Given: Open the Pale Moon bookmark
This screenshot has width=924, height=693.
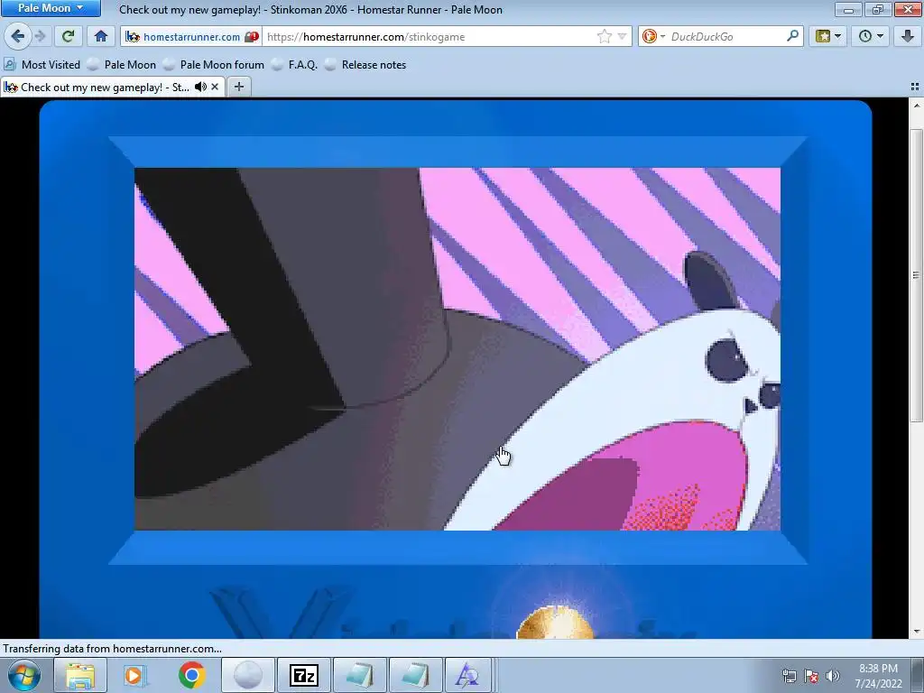Looking at the screenshot, I should click(x=122, y=65).
